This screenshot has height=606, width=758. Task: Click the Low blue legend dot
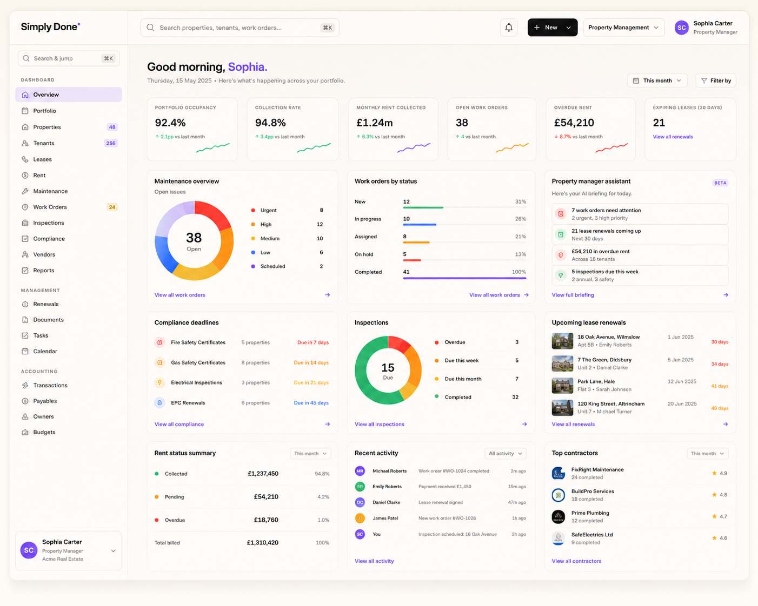pos(253,252)
